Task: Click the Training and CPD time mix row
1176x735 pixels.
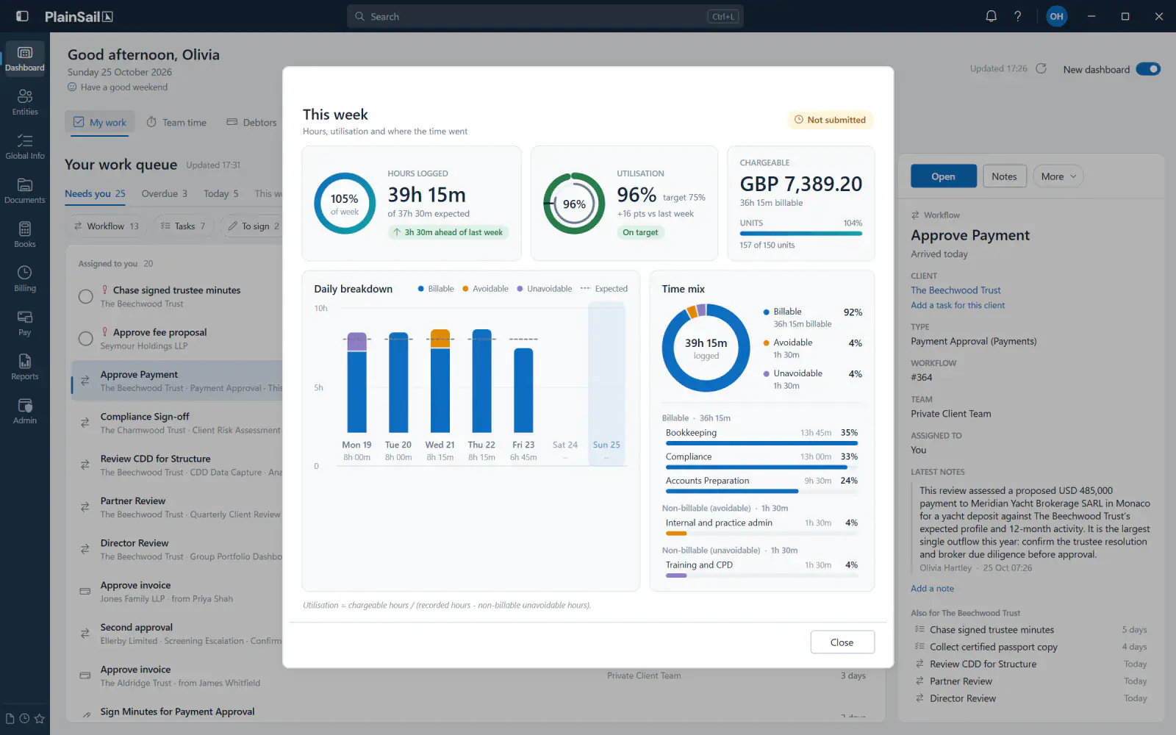Action: tap(761, 570)
